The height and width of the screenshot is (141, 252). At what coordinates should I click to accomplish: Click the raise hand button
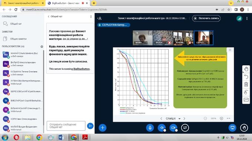point(244,128)
